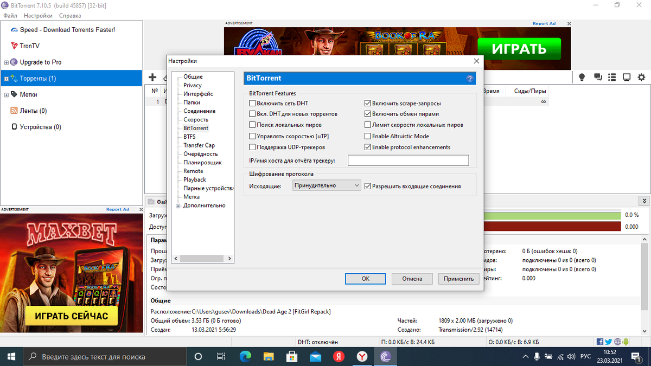Open Microsoft Edge from the taskbar
The width and height of the screenshot is (651, 366).
pyautogui.click(x=245, y=357)
